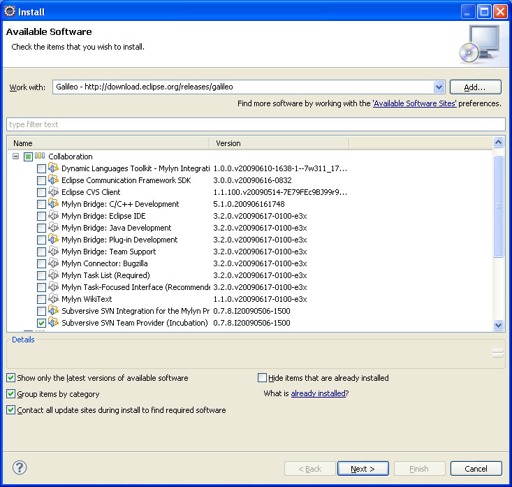The width and height of the screenshot is (512, 487).
Task: Click the Eclipse CVS Client feature icon
Action: click(x=53, y=191)
